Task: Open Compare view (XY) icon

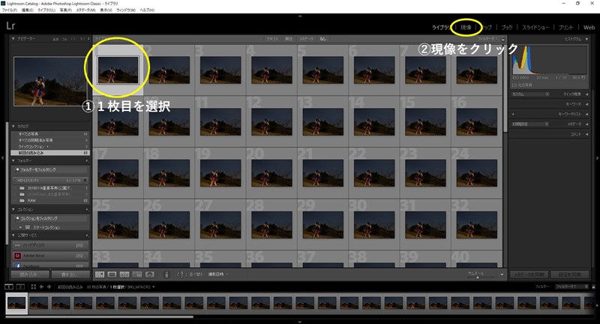Action: click(124, 274)
